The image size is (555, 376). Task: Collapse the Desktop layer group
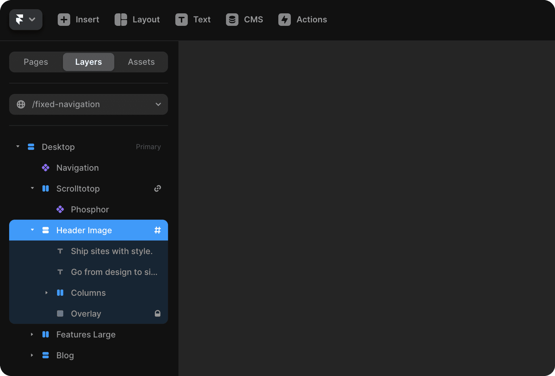pos(18,146)
